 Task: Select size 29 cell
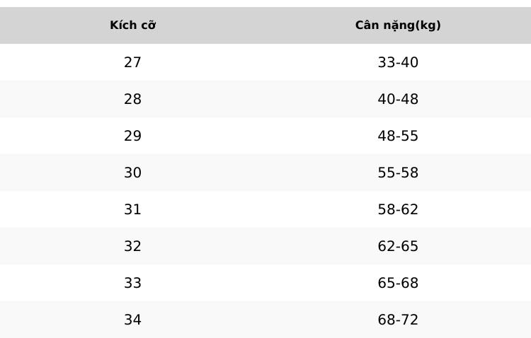(133, 136)
